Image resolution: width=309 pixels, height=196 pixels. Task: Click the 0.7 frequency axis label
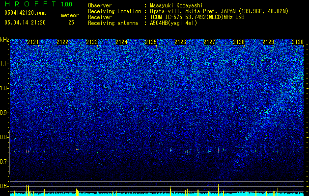coord(4,162)
